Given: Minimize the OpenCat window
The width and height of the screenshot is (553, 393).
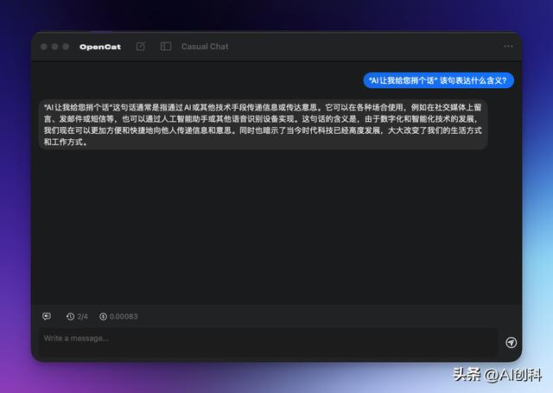Looking at the screenshot, I should [x=54, y=47].
